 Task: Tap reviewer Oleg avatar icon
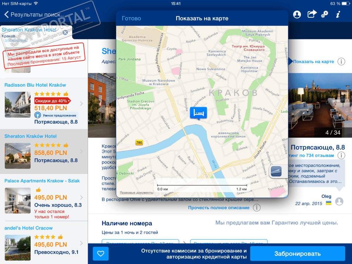[x=339, y=201]
